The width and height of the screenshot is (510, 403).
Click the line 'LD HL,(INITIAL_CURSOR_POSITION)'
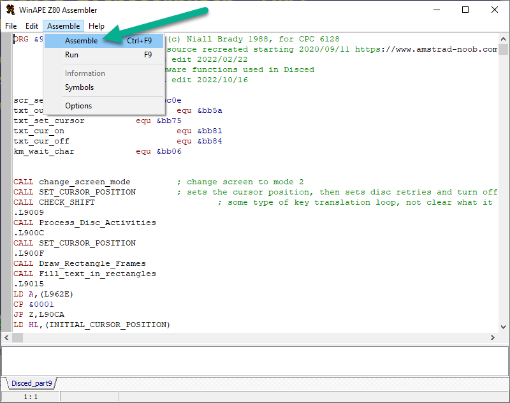point(92,325)
